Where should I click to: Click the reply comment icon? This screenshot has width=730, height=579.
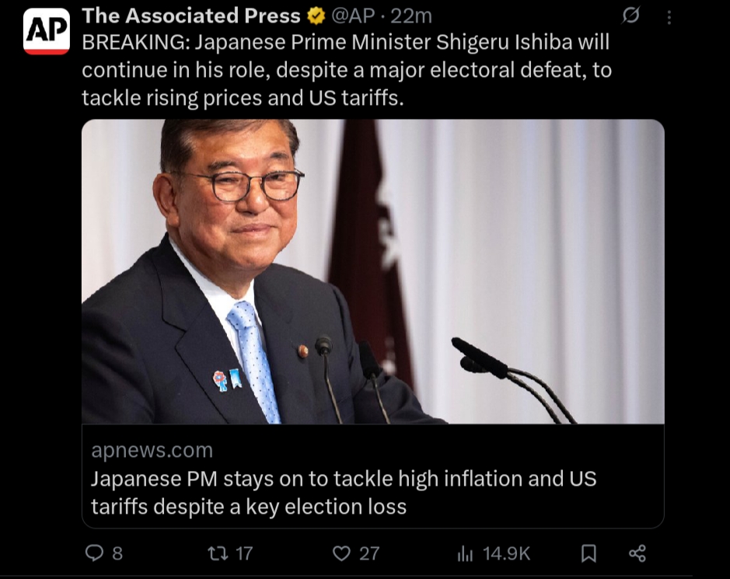click(95, 553)
